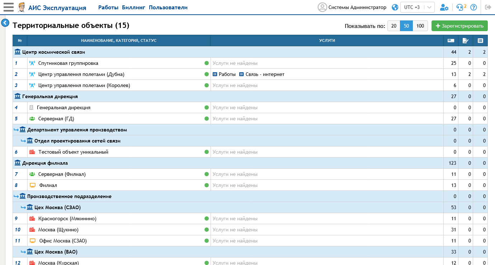The height and width of the screenshot is (265, 495).
Task: Click orange monitor icon of Офис Москва (СЗАО)
Action: (x=33, y=241)
